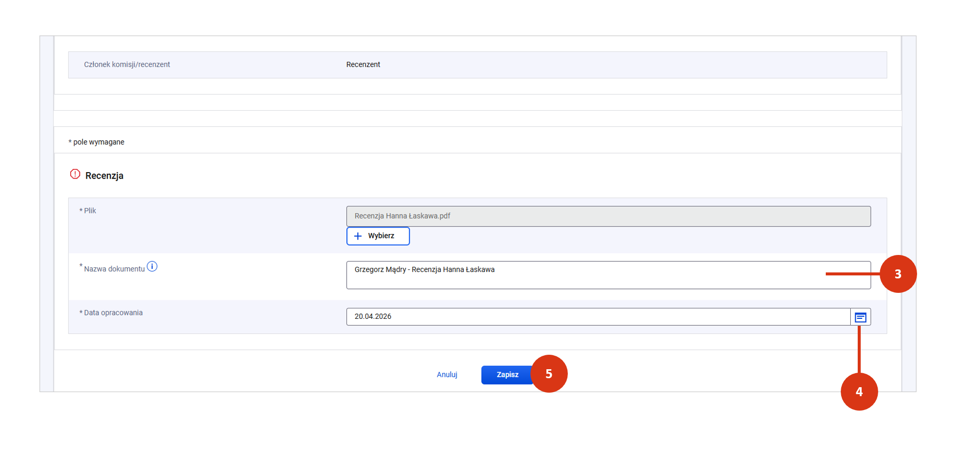Click the red annotation marker 4

(x=859, y=392)
